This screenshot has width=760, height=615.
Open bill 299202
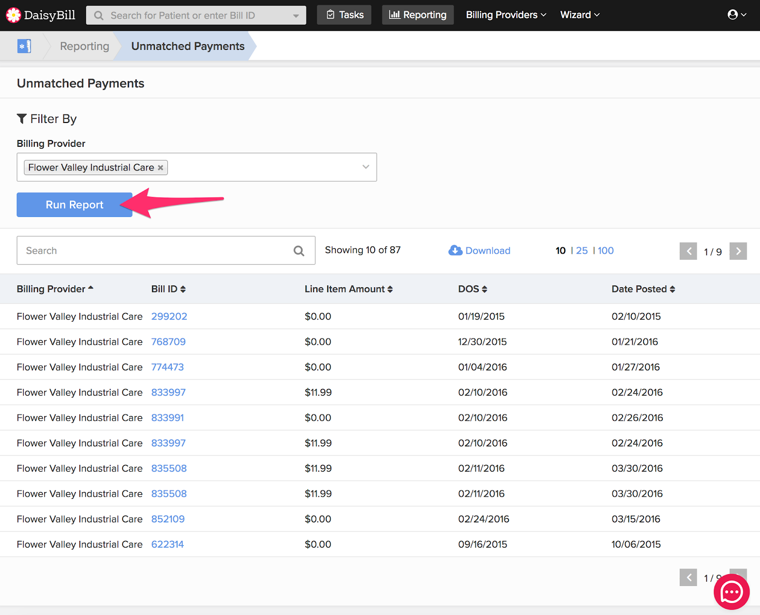[x=169, y=316]
